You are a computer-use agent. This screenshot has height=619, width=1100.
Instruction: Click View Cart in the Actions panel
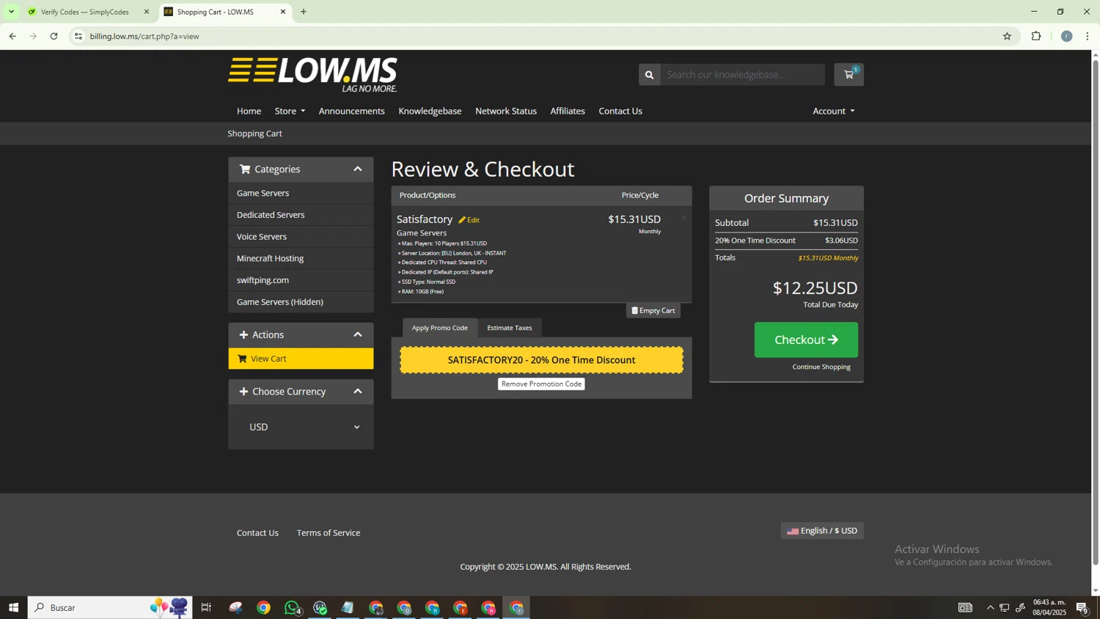pos(301,359)
